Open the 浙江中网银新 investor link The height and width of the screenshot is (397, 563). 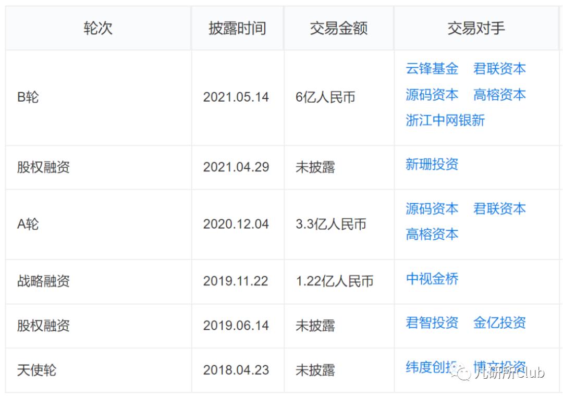(x=445, y=120)
